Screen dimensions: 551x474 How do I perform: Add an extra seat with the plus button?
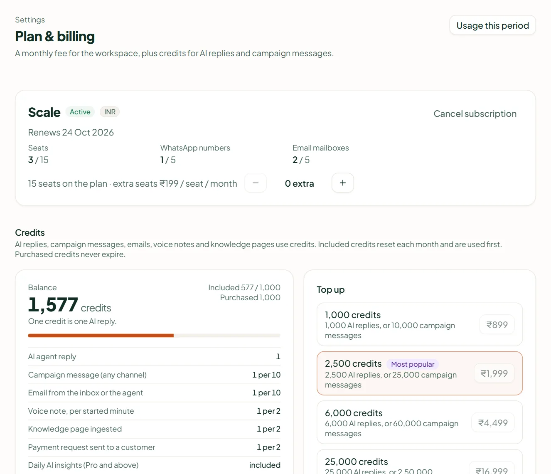(x=343, y=183)
